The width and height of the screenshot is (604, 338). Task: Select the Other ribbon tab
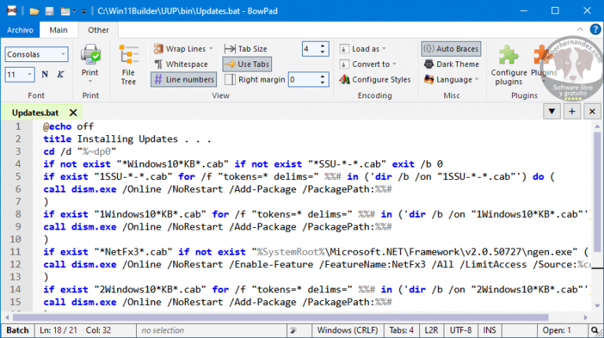coord(98,30)
